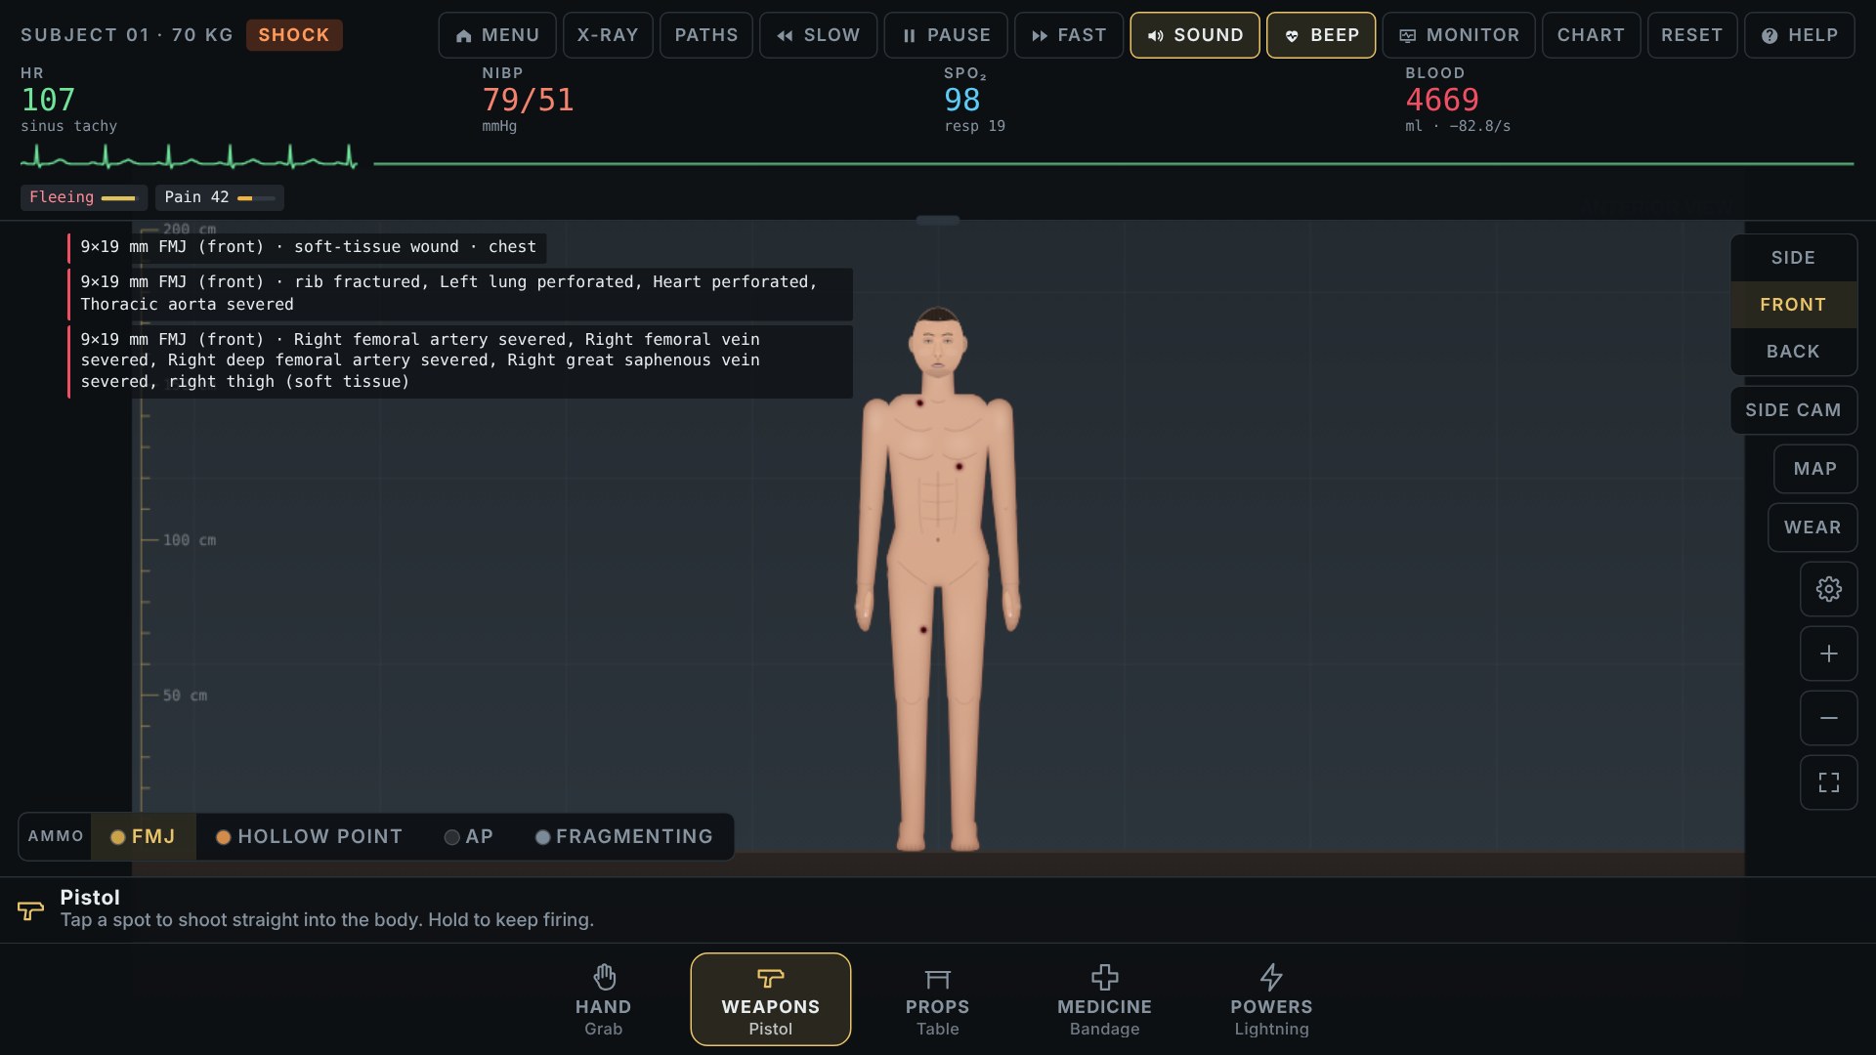Toggle bullet Paths display
Image resolution: width=1876 pixels, height=1055 pixels.
pos(706,35)
